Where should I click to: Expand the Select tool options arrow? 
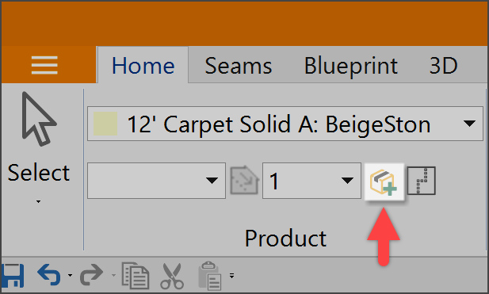[38, 202]
